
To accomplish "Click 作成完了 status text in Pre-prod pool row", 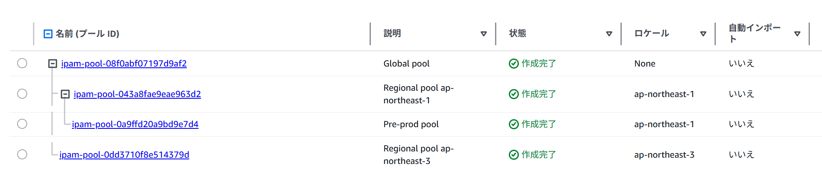I will (x=539, y=124).
